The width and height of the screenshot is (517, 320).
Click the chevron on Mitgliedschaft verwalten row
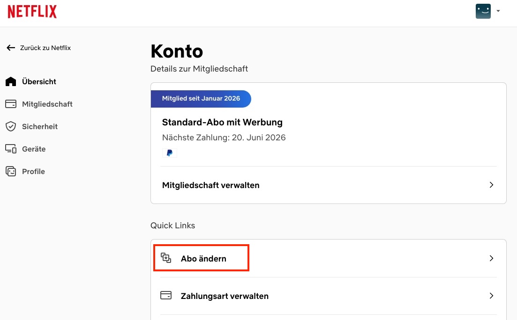pos(491,185)
